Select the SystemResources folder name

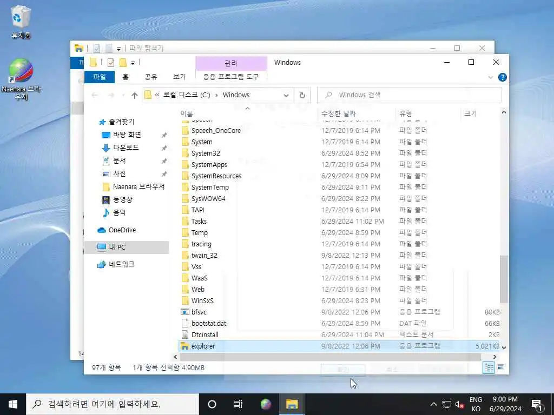tap(216, 176)
